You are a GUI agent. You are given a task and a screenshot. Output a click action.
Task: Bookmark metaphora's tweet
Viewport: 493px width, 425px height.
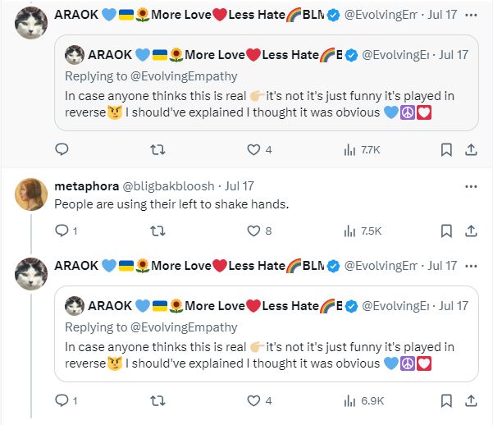coord(446,231)
